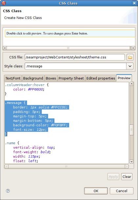138x200 pixels.
Task: Click code preview horizontal scrollbar left arrow
Action: (7, 166)
